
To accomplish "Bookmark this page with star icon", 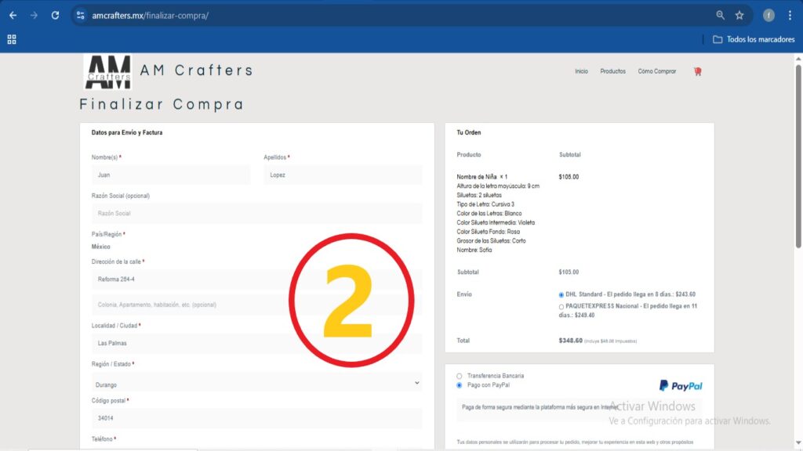I will tap(739, 15).
